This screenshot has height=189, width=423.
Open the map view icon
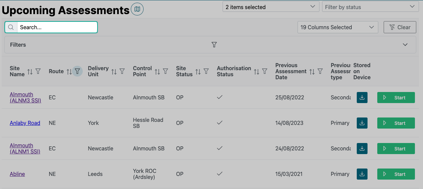[137, 9]
